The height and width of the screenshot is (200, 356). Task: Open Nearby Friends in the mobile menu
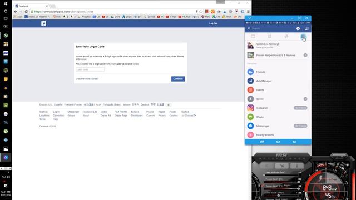[278, 134]
